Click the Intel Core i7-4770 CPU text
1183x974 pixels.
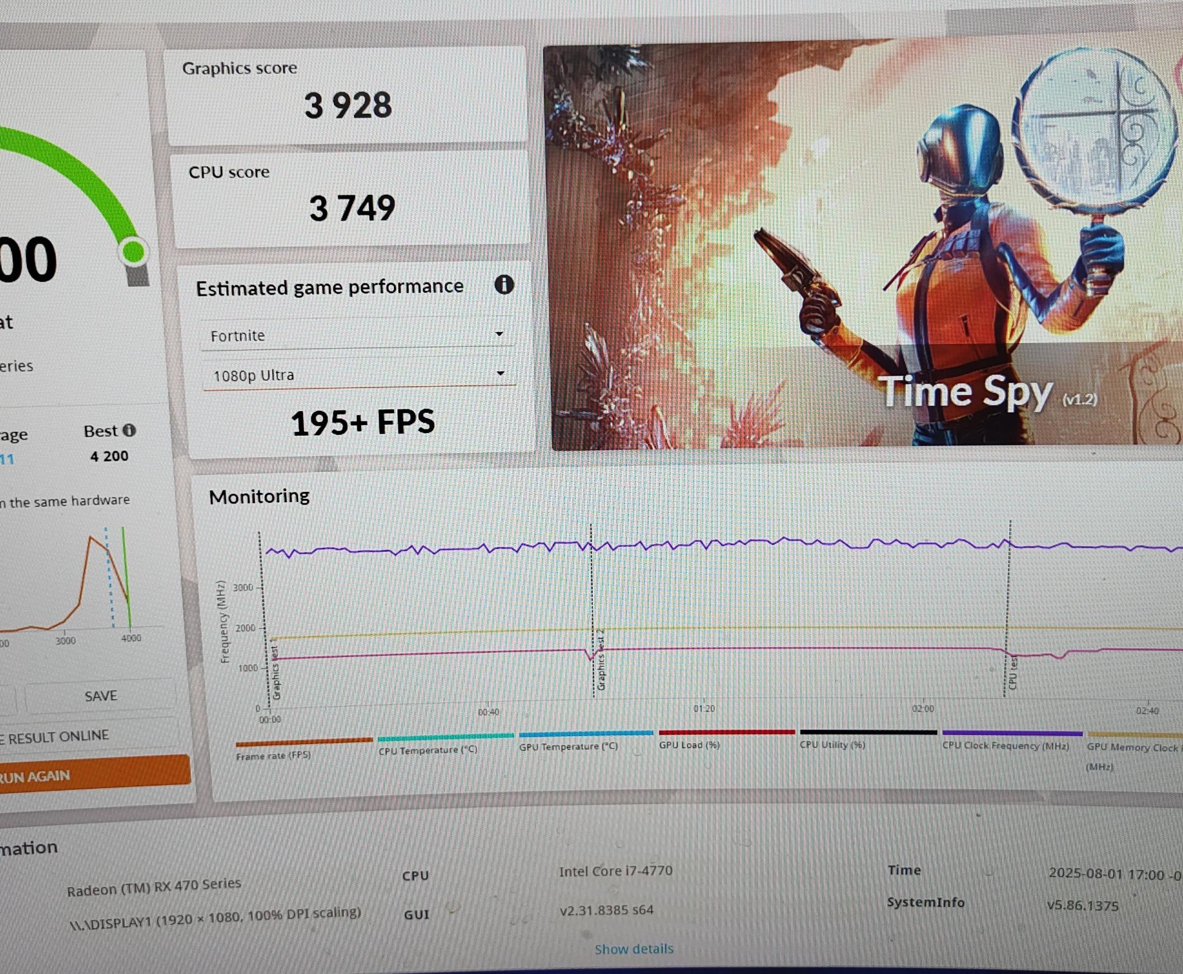616,871
